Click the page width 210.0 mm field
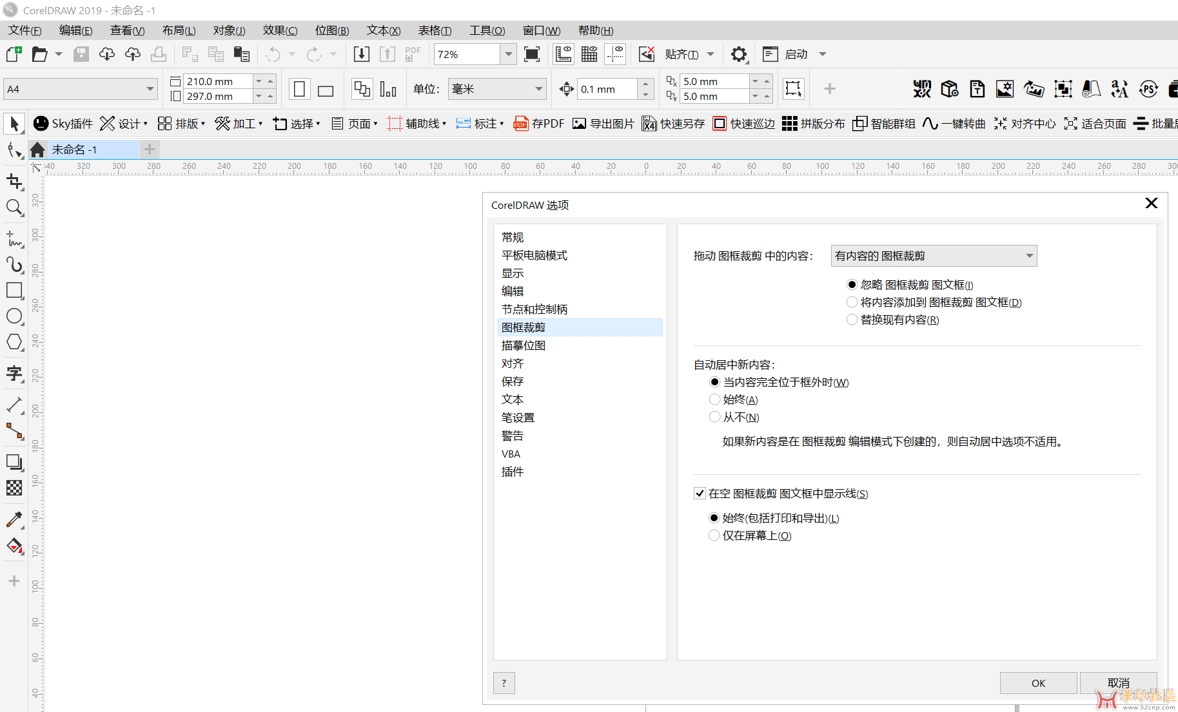The image size is (1178, 712). tap(218, 81)
